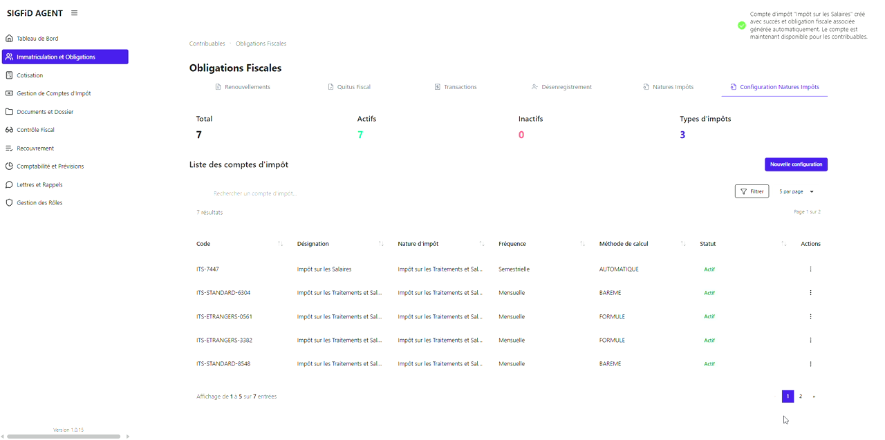Open the actions menu for ITS-7447

point(810,269)
